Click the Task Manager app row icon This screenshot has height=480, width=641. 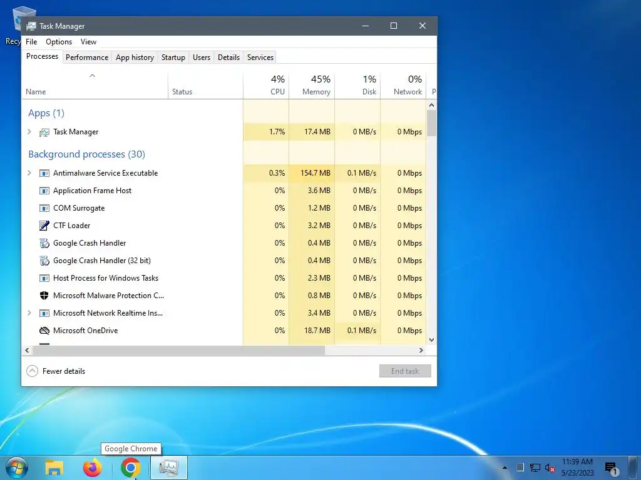point(44,132)
